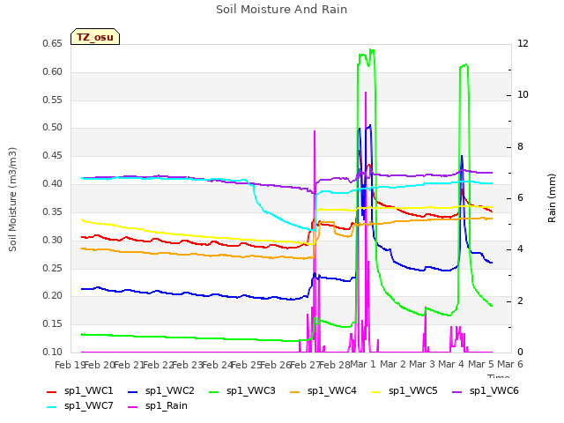
Task: Toggle the sp1_VWC2 legend entry
Action: [x=161, y=391]
